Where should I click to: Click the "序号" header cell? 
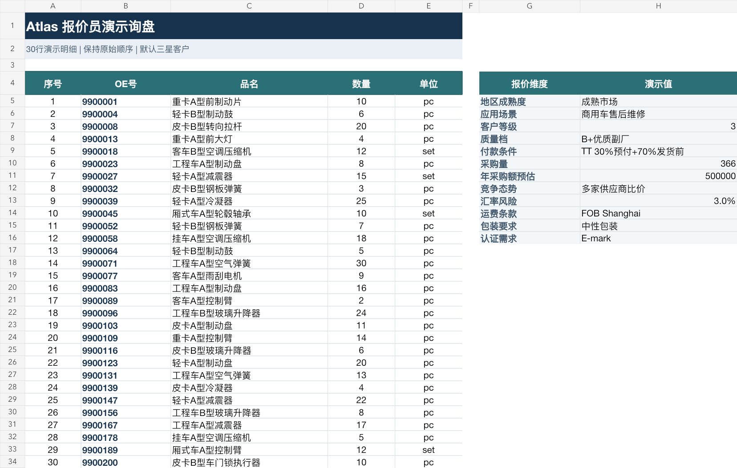(x=53, y=84)
